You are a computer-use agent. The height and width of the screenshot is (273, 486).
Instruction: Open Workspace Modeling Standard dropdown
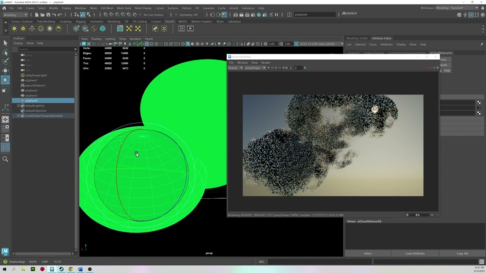coord(457,8)
